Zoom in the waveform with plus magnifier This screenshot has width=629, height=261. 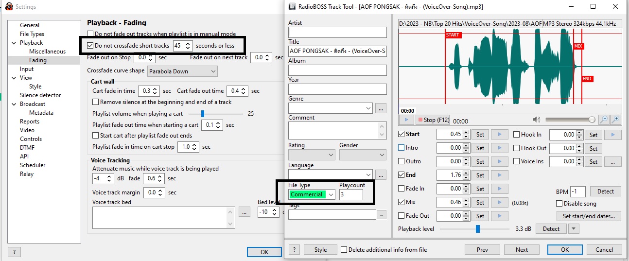pos(615,119)
